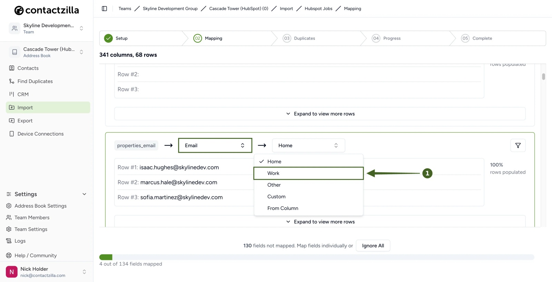Image resolution: width=552 pixels, height=282 pixels.
Task: Click the Device Connections icon
Action: coord(12,134)
